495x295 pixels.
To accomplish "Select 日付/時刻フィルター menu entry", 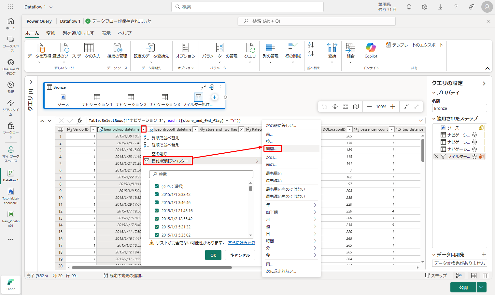I will (202, 161).
